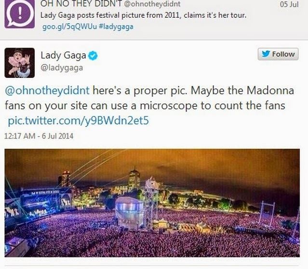
Task: Click the domed stage structure in the photo
Action: click(129, 213)
